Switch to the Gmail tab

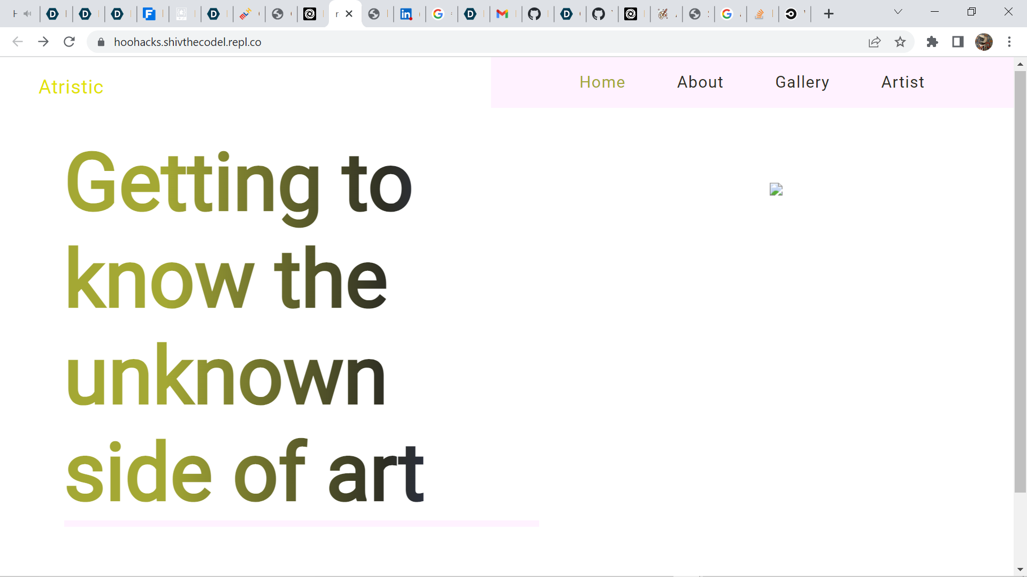[502, 14]
